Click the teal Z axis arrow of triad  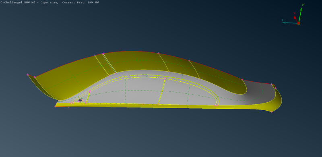tap(290, 23)
